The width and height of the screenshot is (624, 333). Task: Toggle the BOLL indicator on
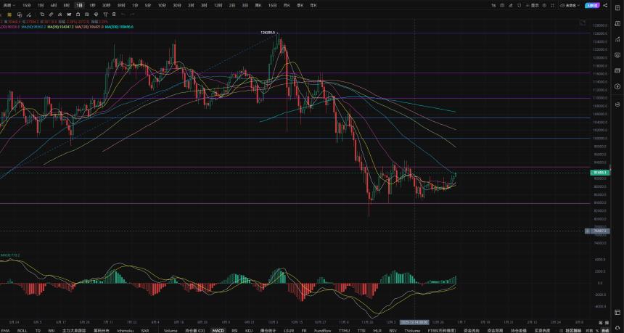(x=22, y=331)
